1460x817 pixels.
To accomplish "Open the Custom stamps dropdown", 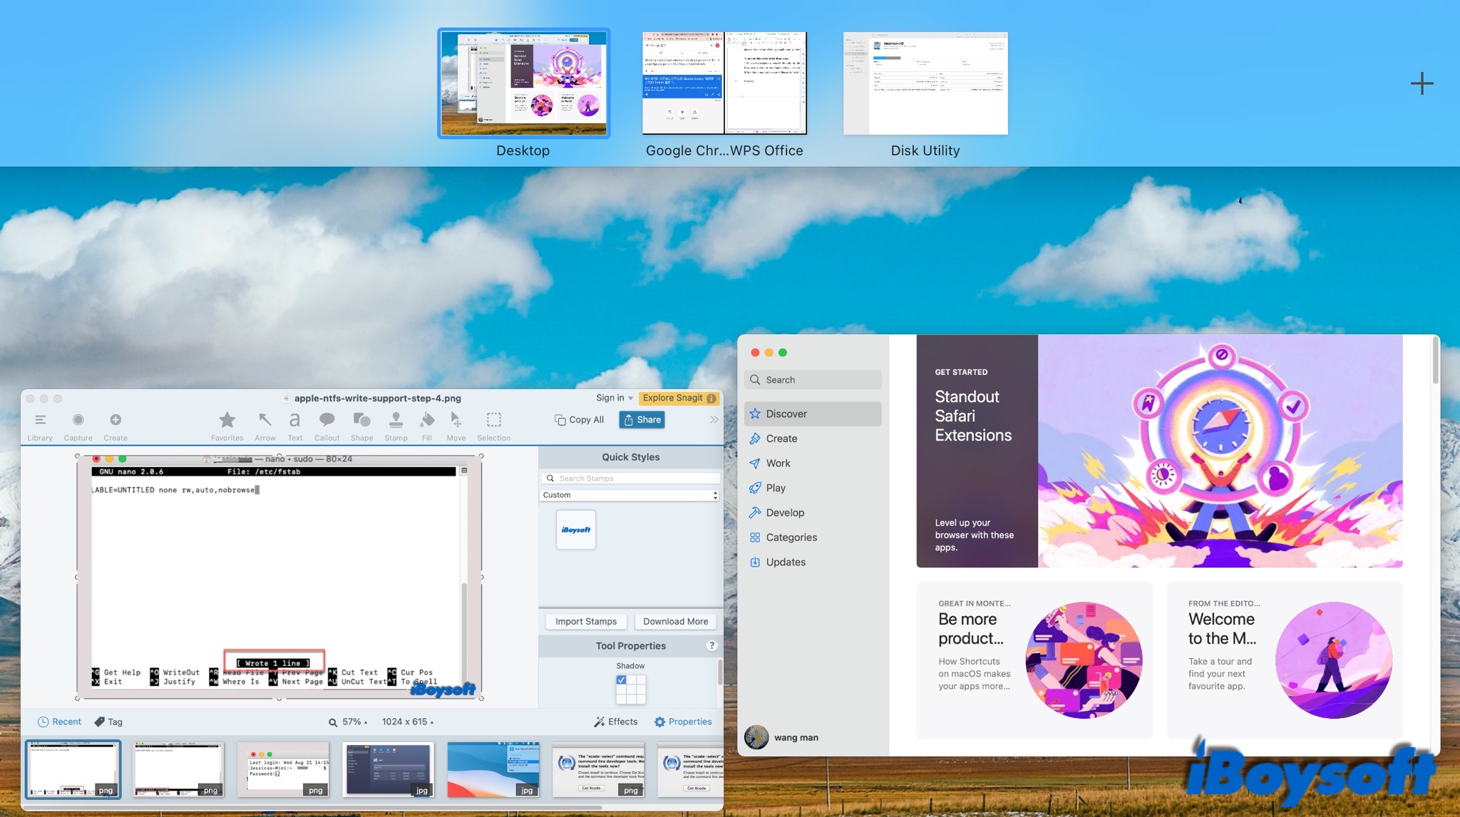I will [x=629, y=495].
